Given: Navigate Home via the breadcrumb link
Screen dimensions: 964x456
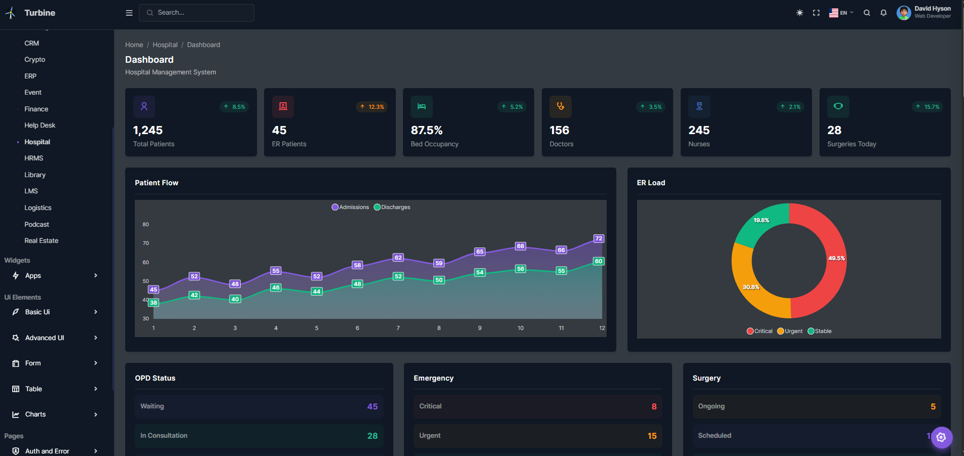Looking at the screenshot, I should [134, 45].
